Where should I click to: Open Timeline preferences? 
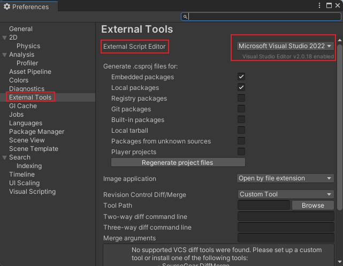point(22,174)
